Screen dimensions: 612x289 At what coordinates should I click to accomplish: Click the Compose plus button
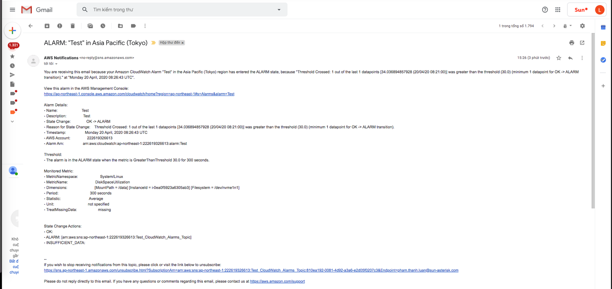tap(12, 31)
